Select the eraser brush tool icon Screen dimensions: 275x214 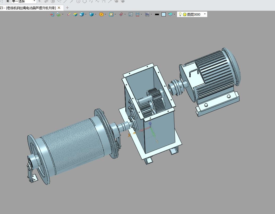coord(69,14)
